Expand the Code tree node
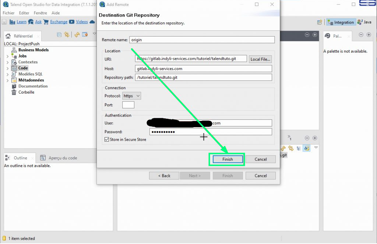The height and width of the screenshot is (244, 377). point(7,68)
